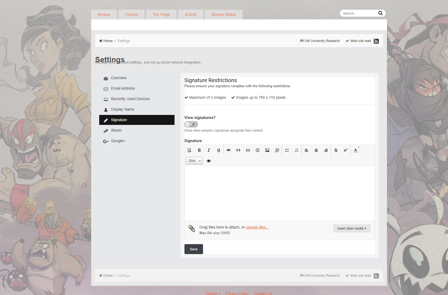Open the Service Status tab

(x=223, y=15)
